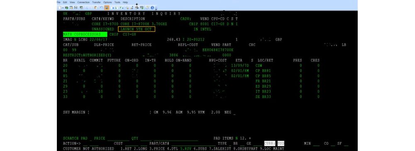
Task: Click the SF input field
Action: (x=346, y=144)
